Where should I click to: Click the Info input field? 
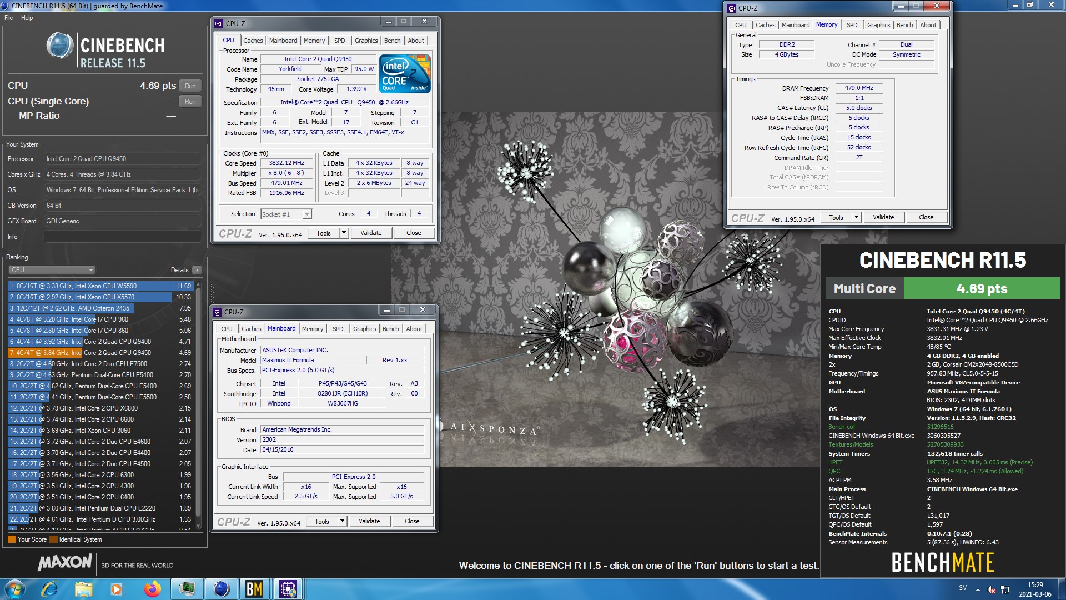coord(123,237)
